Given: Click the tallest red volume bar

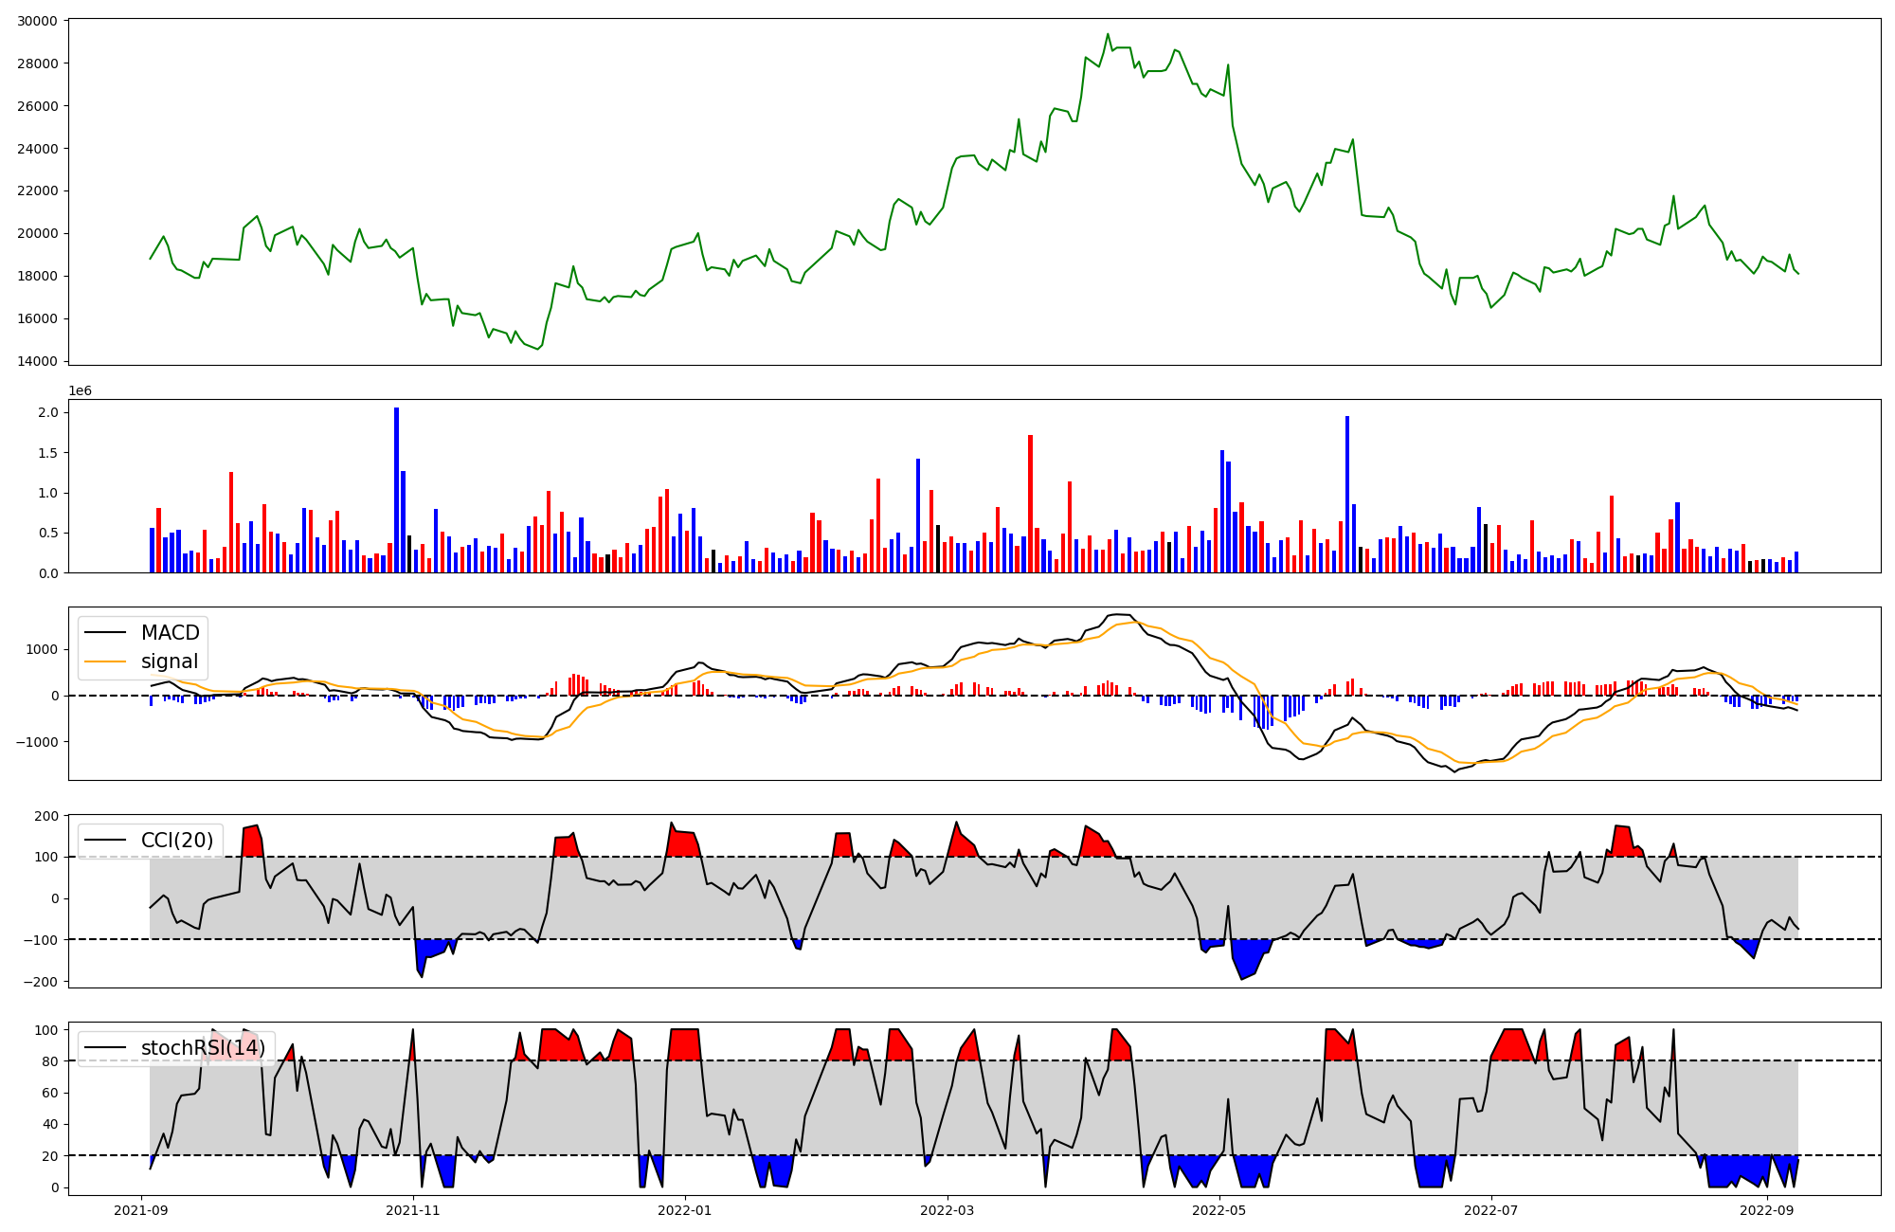Looking at the screenshot, I should click(1030, 503).
